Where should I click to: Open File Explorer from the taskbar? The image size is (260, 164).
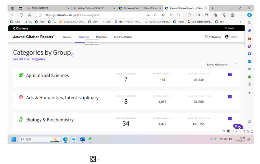(74, 139)
